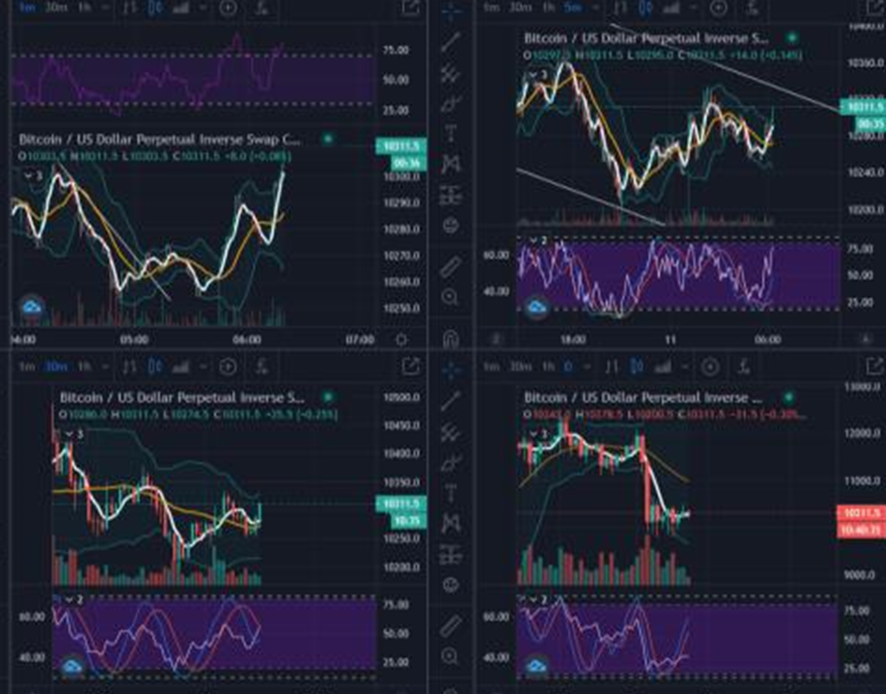
Task: Click the alert icon on the 30m chart toolbar
Action: [228, 367]
